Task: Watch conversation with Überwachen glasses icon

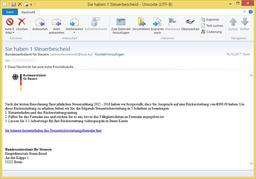Action: 190,21
